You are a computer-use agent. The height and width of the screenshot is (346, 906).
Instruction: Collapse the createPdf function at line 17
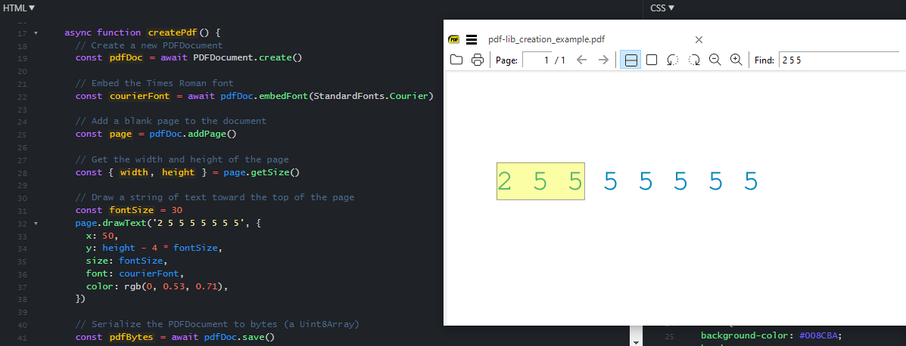(x=36, y=33)
